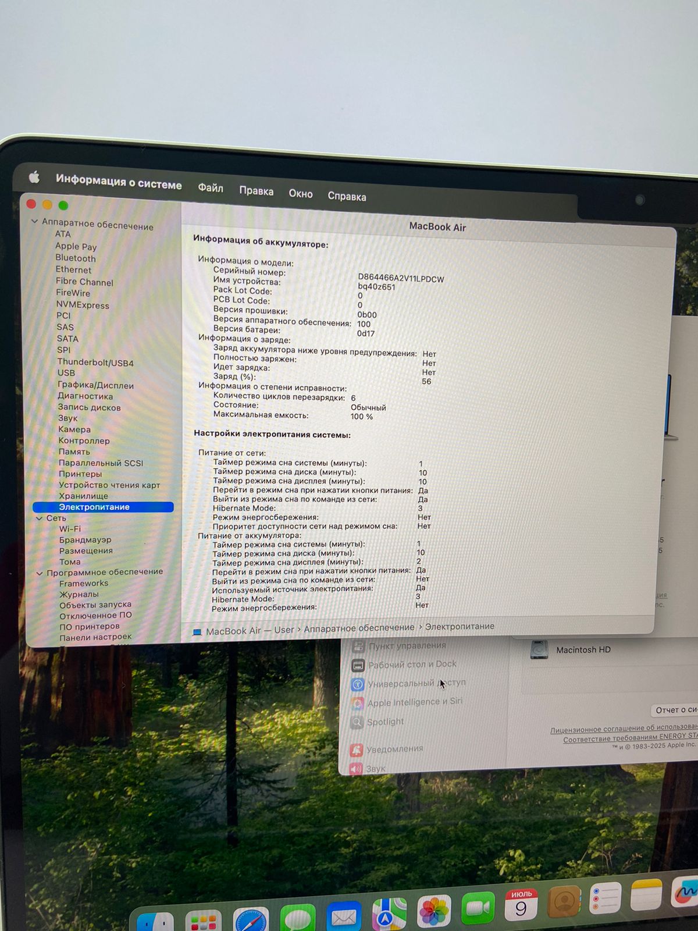Select the Рабочий стол и Dock icon
The height and width of the screenshot is (931, 698).
358,665
